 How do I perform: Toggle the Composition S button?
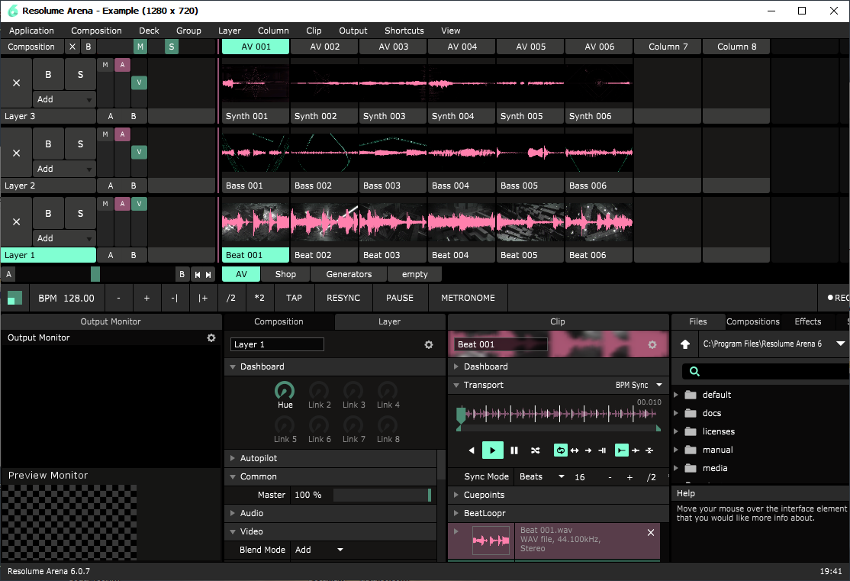[x=172, y=47]
